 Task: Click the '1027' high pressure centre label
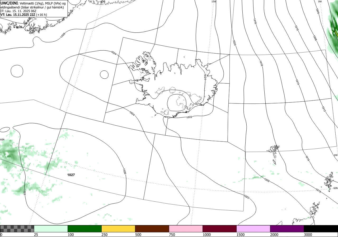(x=71, y=175)
